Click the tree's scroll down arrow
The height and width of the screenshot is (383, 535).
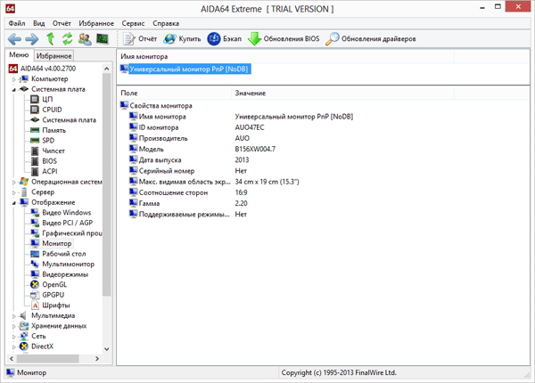[x=106, y=349]
